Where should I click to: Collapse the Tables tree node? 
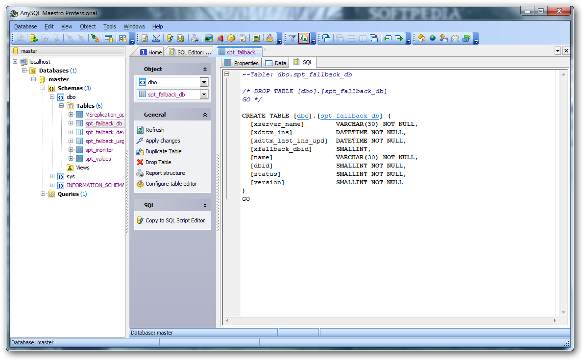pyautogui.click(x=61, y=106)
